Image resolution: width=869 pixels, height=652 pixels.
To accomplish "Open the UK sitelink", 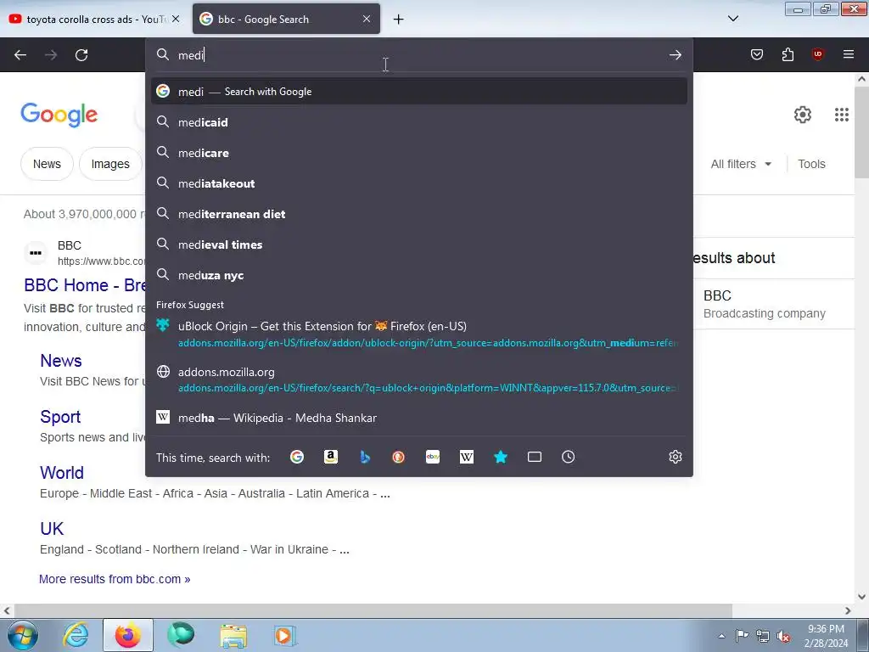I will pyautogui.click(x=52, y=528).
